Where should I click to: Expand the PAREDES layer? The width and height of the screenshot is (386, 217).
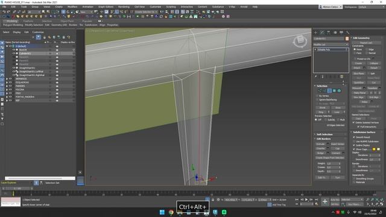[x=7, y=86]
